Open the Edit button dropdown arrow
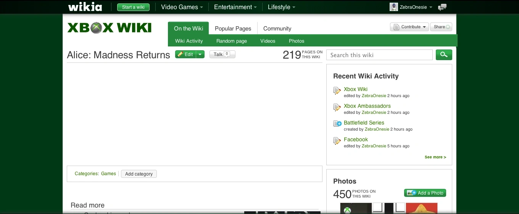519x214 pixels. point(200,54)
